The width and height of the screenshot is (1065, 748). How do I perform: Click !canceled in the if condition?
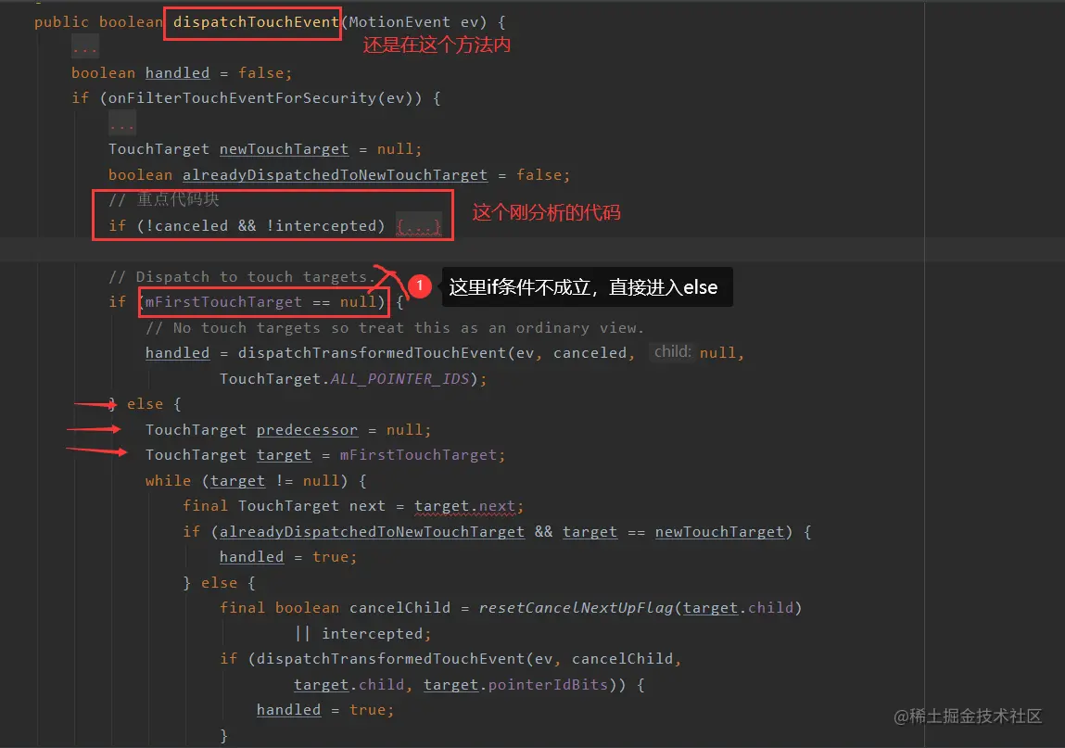point(187,225)
